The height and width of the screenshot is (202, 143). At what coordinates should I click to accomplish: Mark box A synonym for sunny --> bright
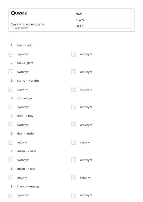click(x=11, y=90)
